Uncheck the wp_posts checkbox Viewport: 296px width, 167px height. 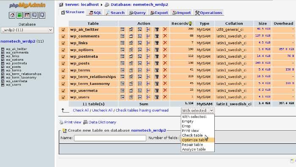tap(63, 64)
